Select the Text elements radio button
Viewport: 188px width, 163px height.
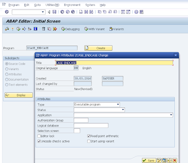[x=7, y=85]
